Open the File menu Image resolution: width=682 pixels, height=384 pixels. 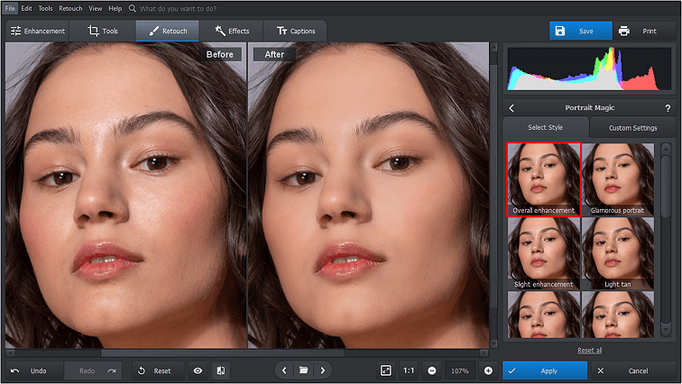coord(10,8)
